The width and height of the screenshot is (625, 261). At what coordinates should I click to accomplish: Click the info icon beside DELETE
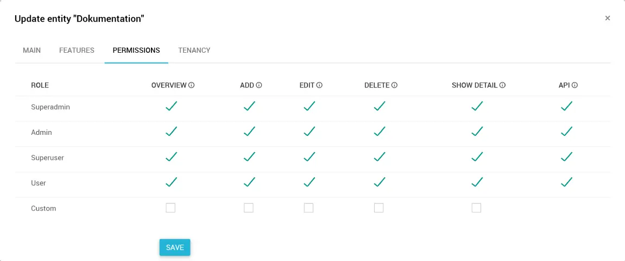coord(394,85)
